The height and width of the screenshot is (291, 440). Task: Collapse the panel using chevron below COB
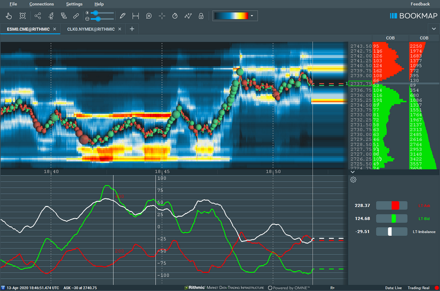click(353, 172)
